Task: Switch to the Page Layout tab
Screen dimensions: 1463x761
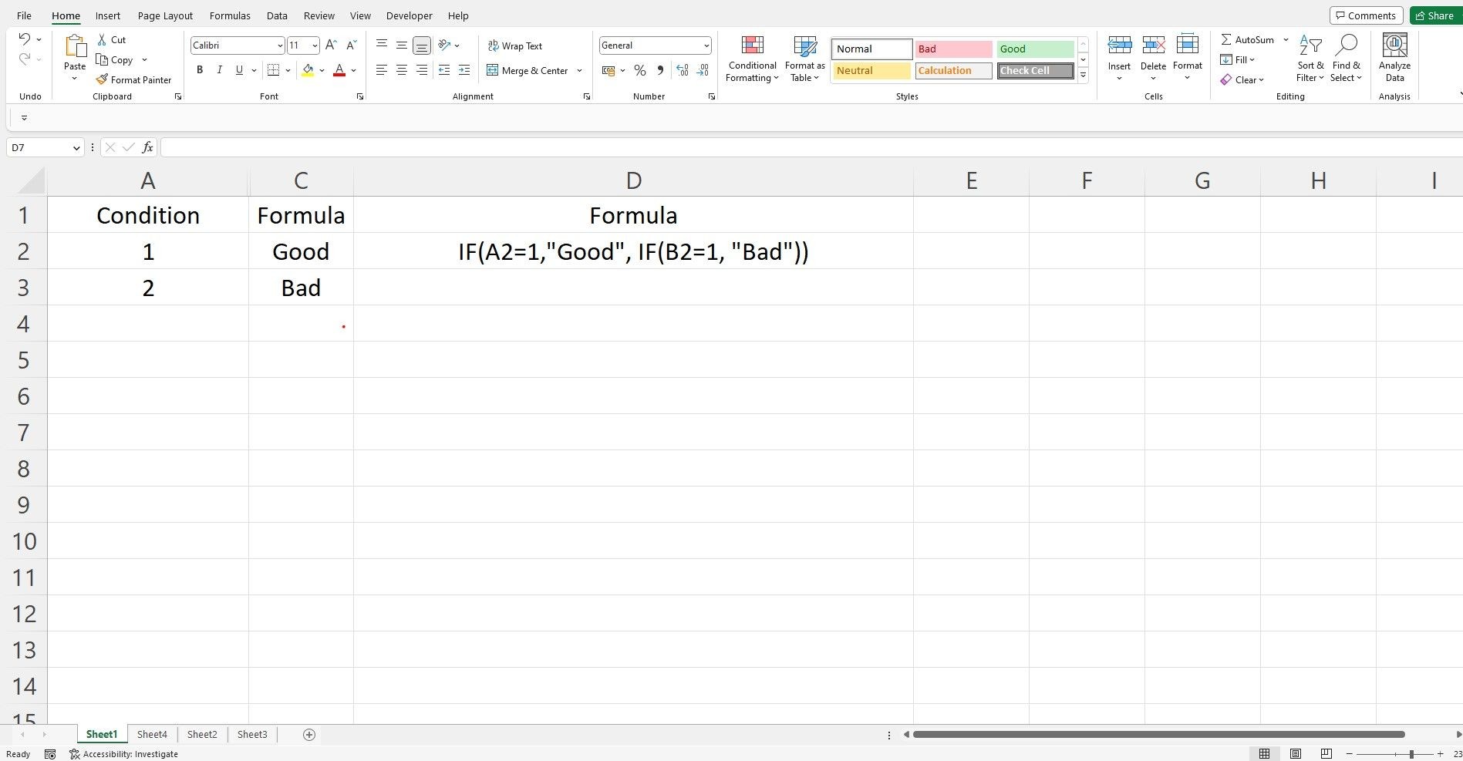Action: [x=165, y=15]
